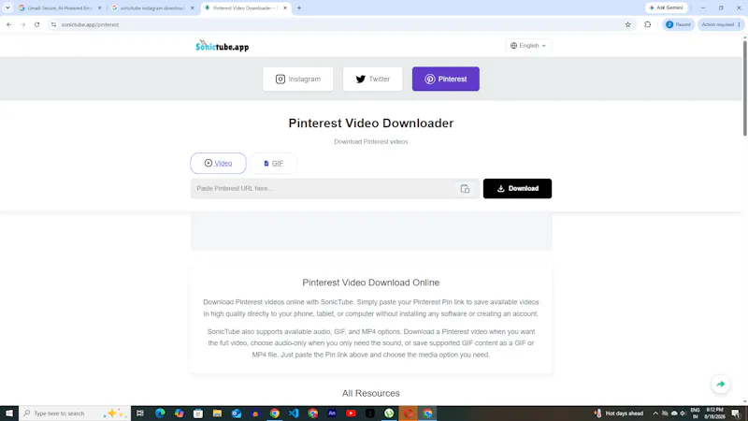Screen dimensions: 748x421
Task: Click the Sonictube.app logo
Action: point(222,46)
